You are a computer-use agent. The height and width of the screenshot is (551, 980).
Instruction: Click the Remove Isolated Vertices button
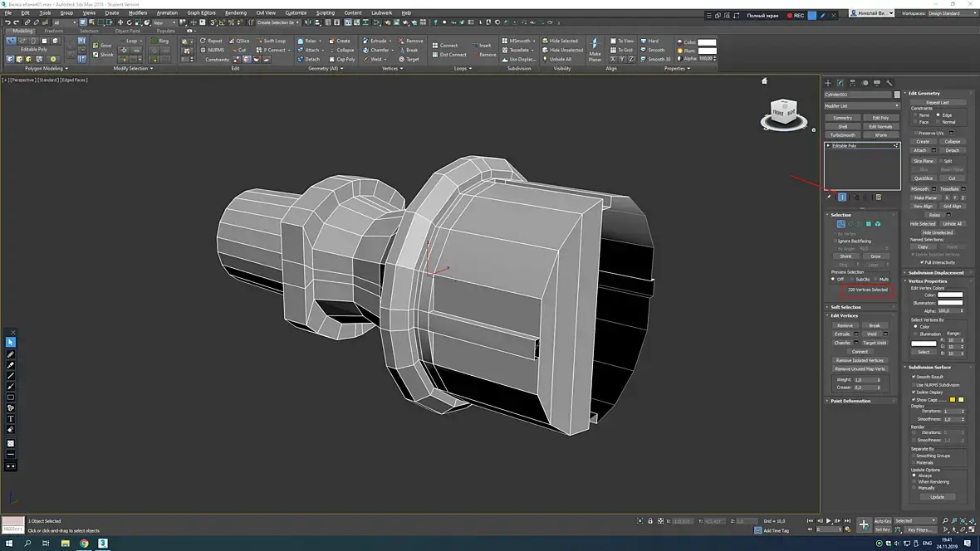click(x=860, y=360)
